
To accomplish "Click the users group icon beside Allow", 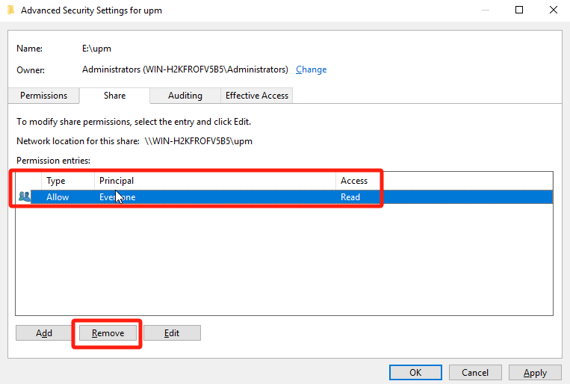I will (24, 196).
